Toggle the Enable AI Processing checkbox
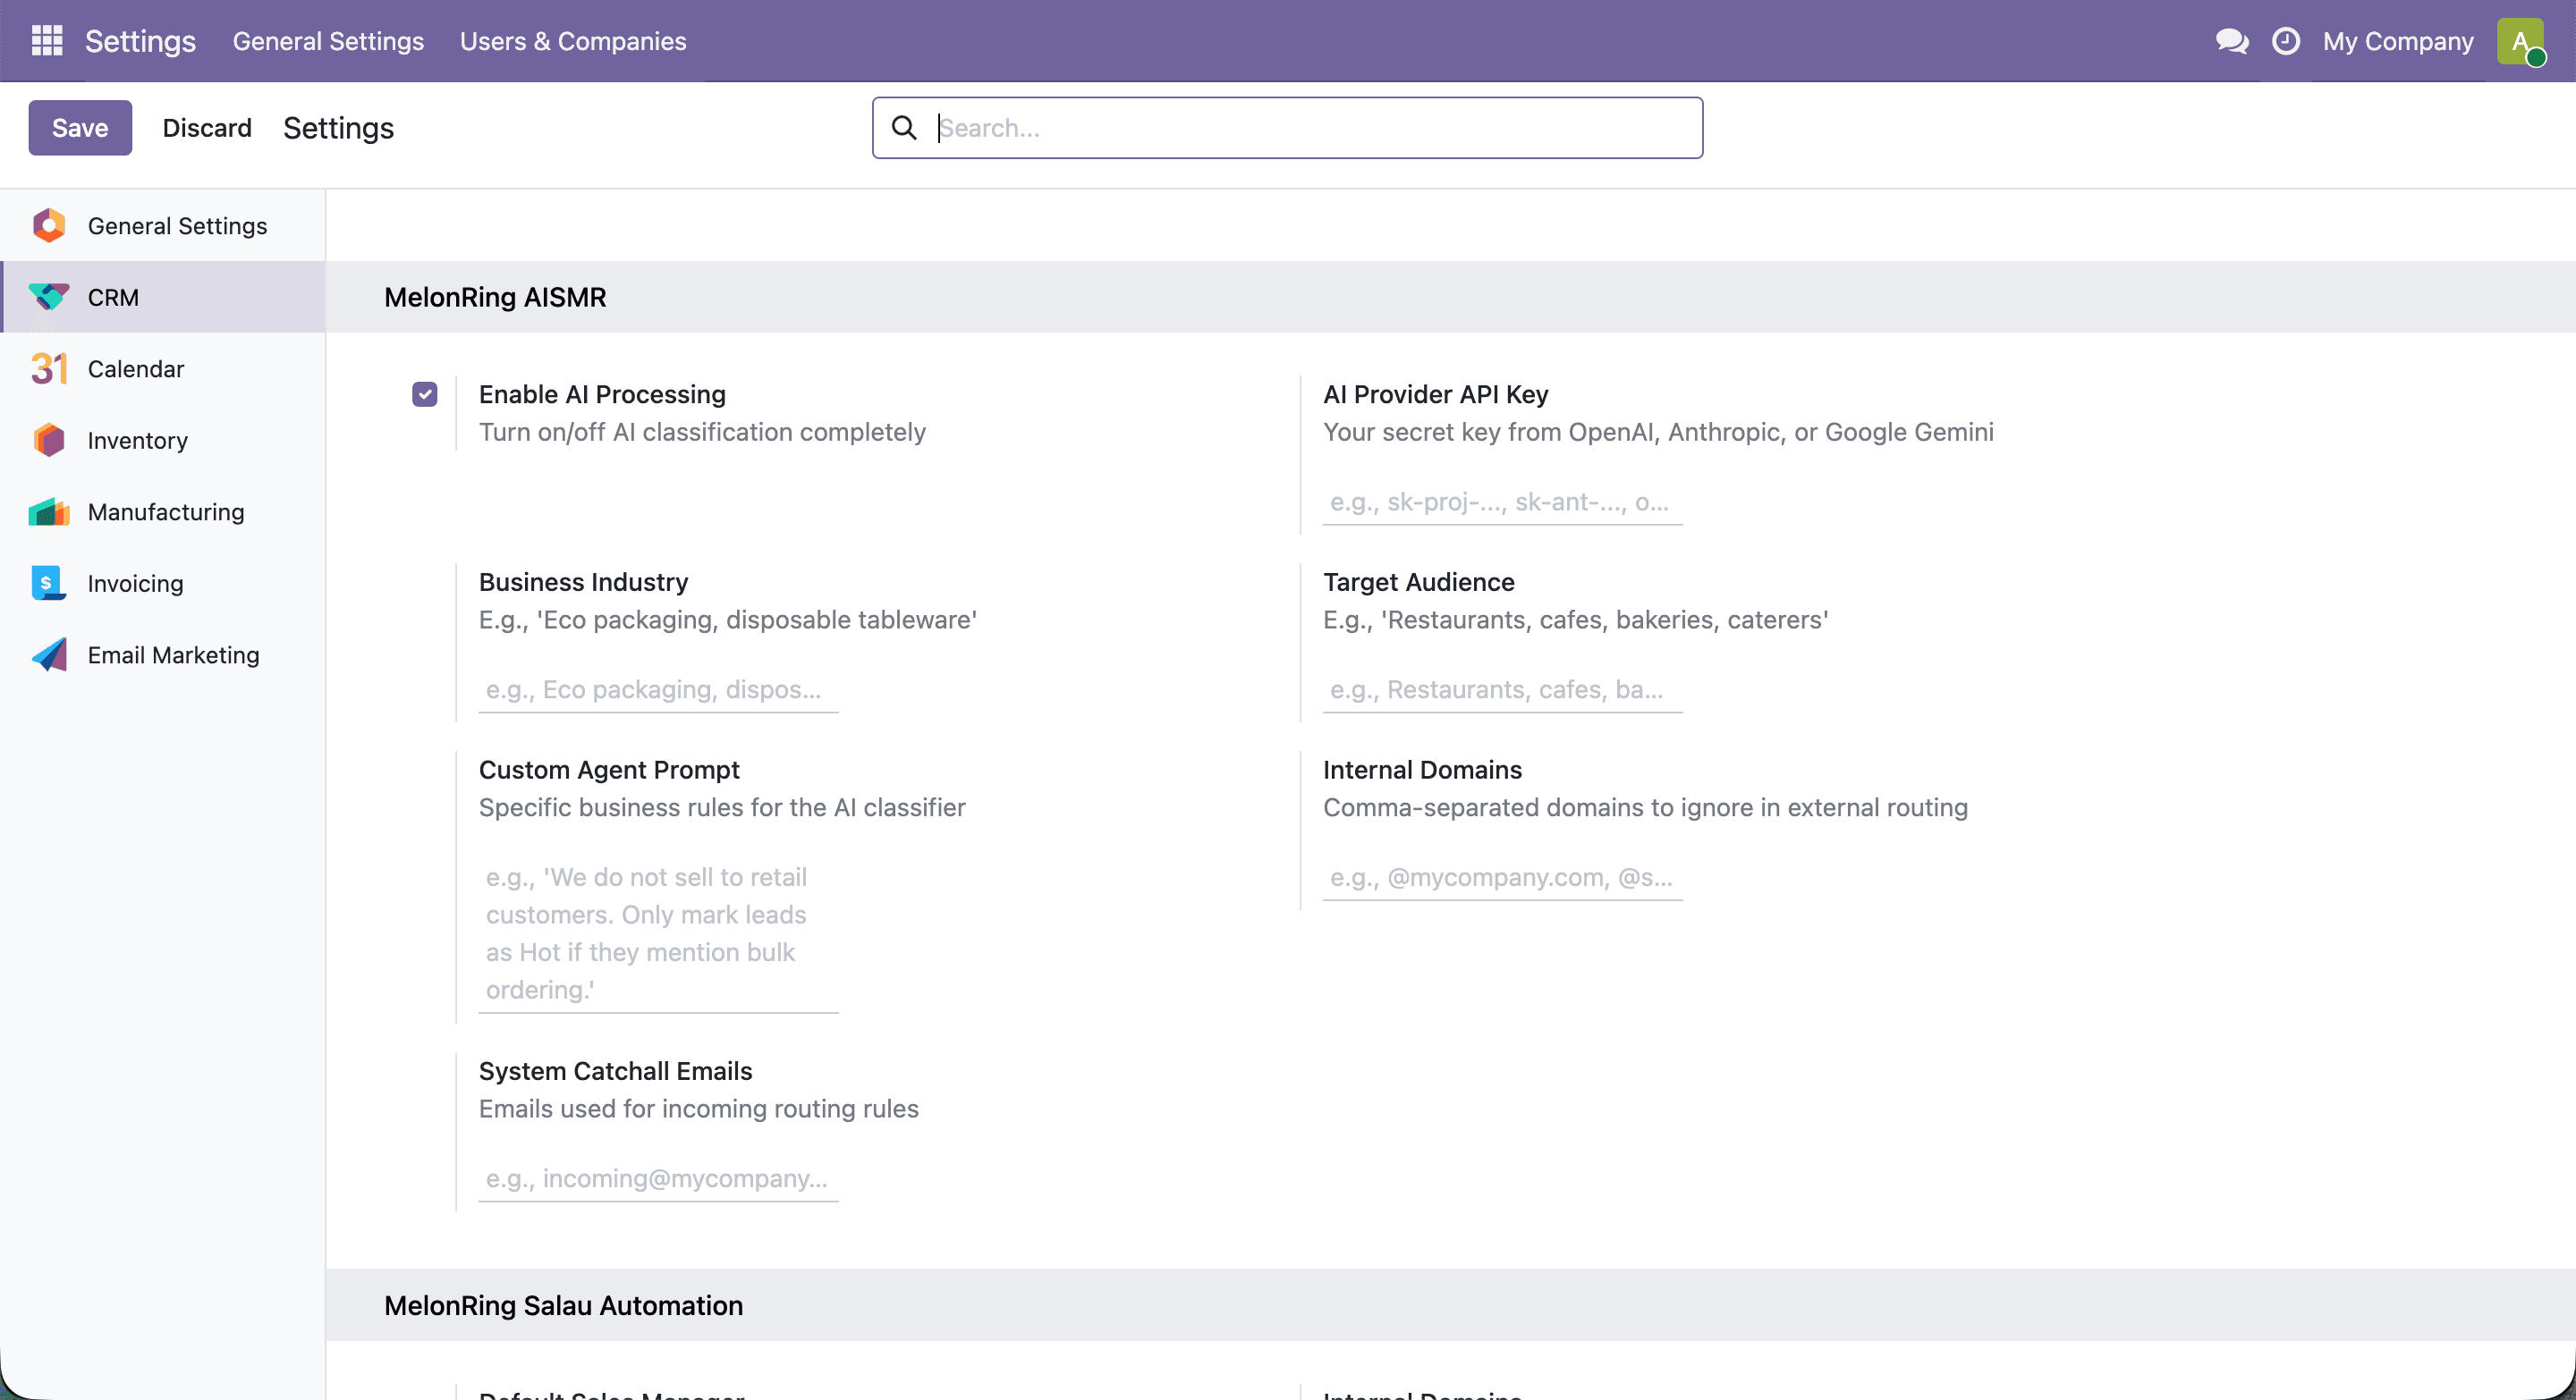This screenshot has height=1400, width=2576. [425, 395]
